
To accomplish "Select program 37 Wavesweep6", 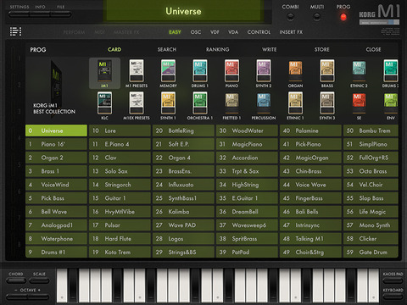I will [x=247, y=225].
